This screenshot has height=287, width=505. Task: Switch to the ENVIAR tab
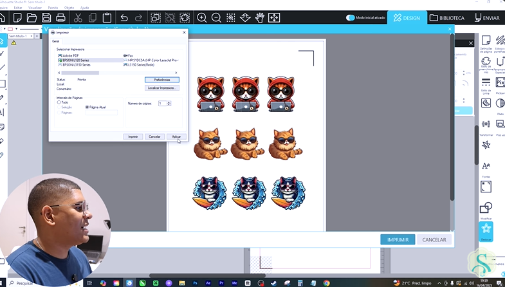tap(487, 18)
